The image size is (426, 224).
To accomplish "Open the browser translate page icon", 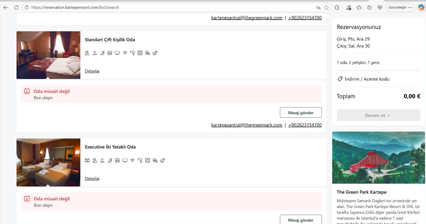I will click(318, 7).
